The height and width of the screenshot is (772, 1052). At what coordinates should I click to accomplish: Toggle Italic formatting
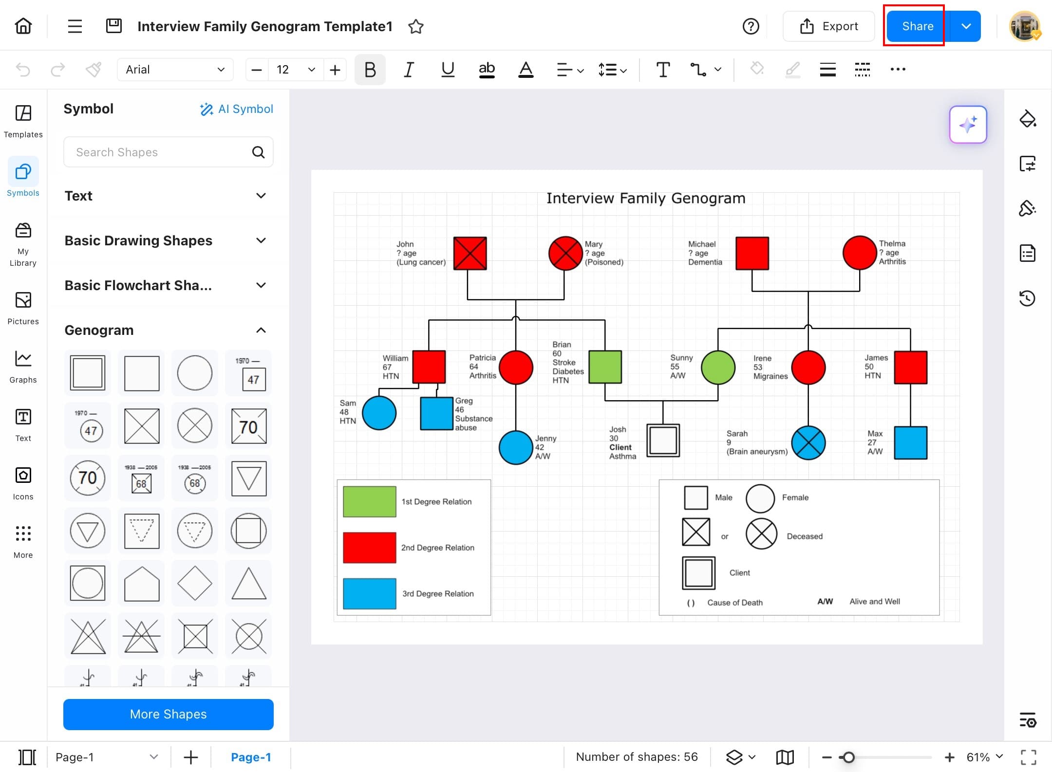409,70
